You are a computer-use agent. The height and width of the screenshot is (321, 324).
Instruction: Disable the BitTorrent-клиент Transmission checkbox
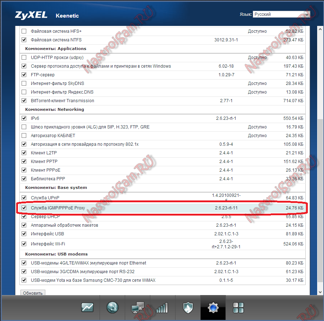click(x=24, y=101)
